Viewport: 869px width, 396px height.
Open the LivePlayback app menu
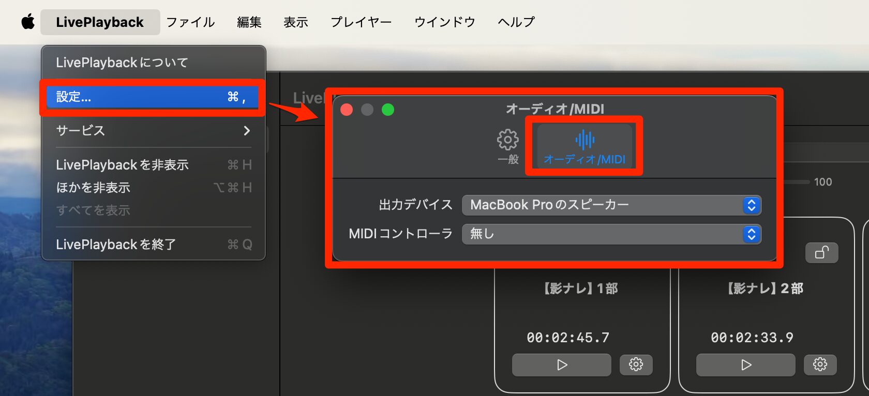point(100,22)
